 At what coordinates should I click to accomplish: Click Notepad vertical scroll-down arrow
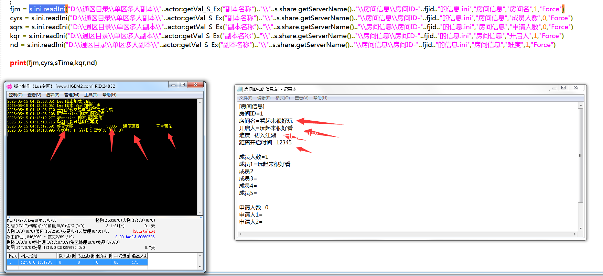click(x=581, y=228)
